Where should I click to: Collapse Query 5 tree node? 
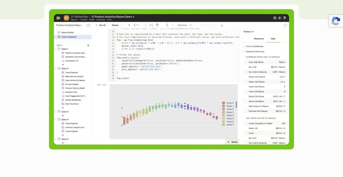tap(56, 139)
